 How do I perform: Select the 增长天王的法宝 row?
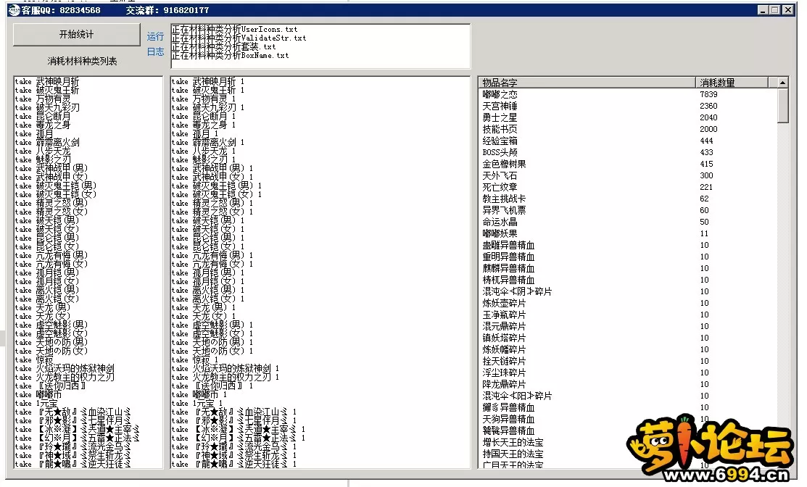pyautogui.click(x=628, y=442)
